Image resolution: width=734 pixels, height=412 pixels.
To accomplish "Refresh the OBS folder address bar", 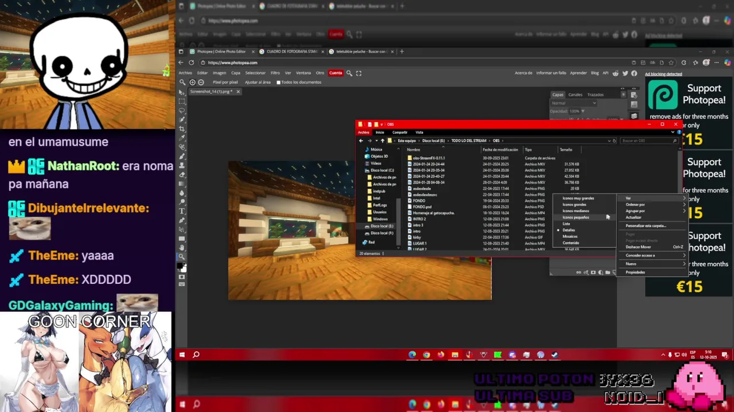I will coord(614,141).
